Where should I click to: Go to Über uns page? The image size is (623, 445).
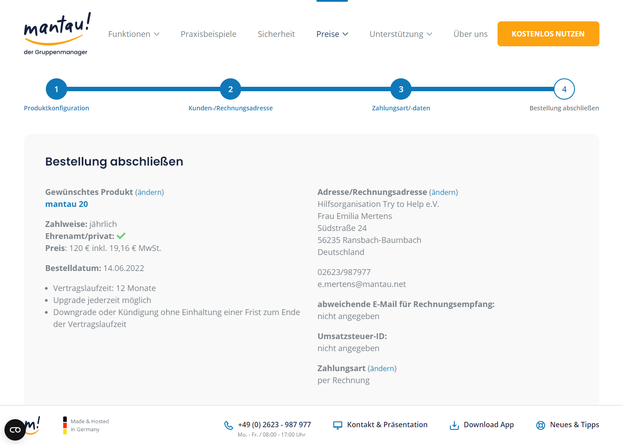coord(470,34)
